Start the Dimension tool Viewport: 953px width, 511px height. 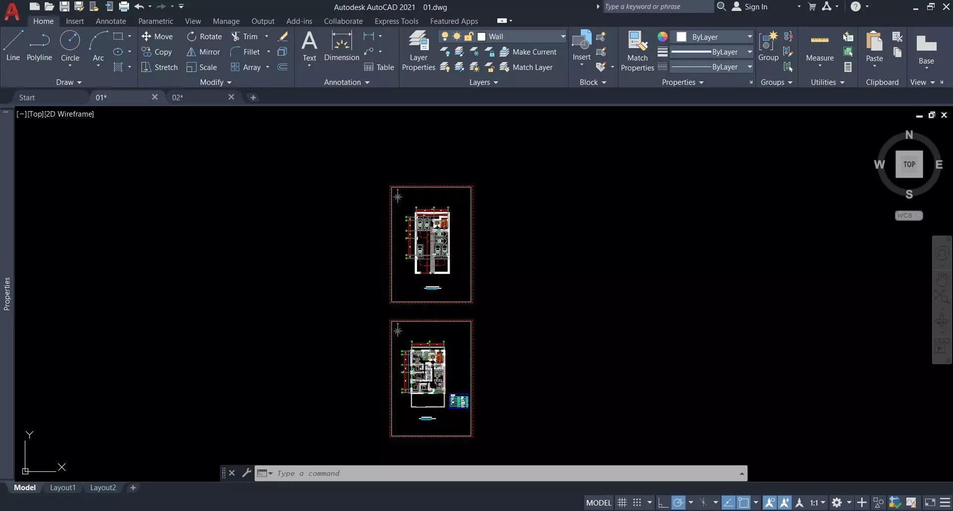[x=341, y=46]
